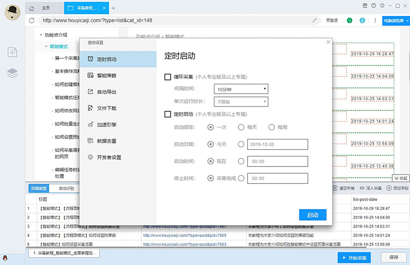This screenshot has width=410, height=265.
Task: Click the 2019-12-20 start date field
Action: click(277, 144)
